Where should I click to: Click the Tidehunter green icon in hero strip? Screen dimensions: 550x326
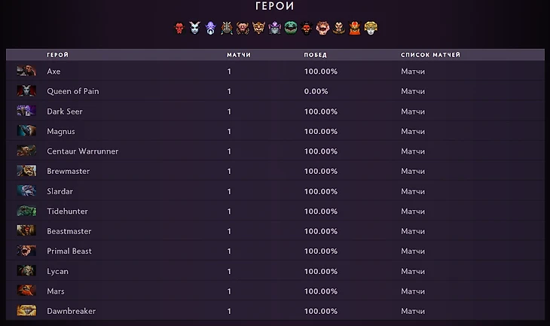pos(291,28)
